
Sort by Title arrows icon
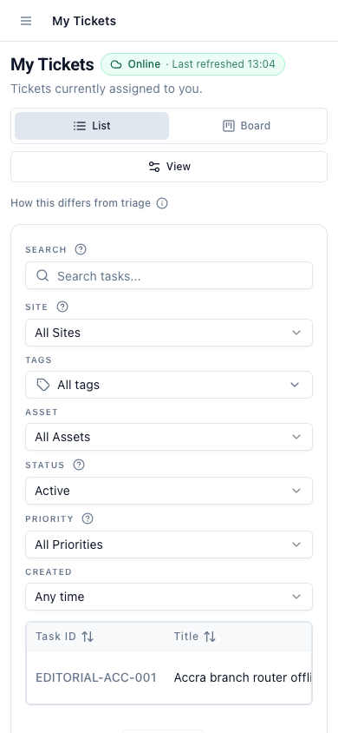tap(210, 637)
